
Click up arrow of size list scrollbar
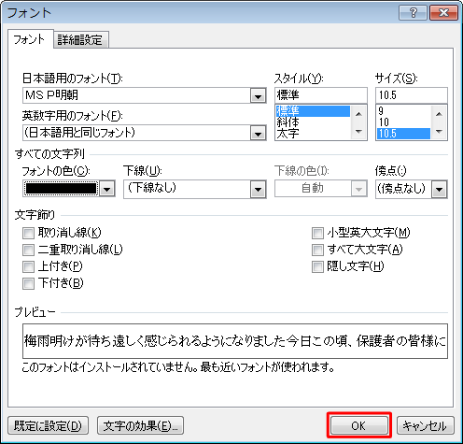[439, 114]
